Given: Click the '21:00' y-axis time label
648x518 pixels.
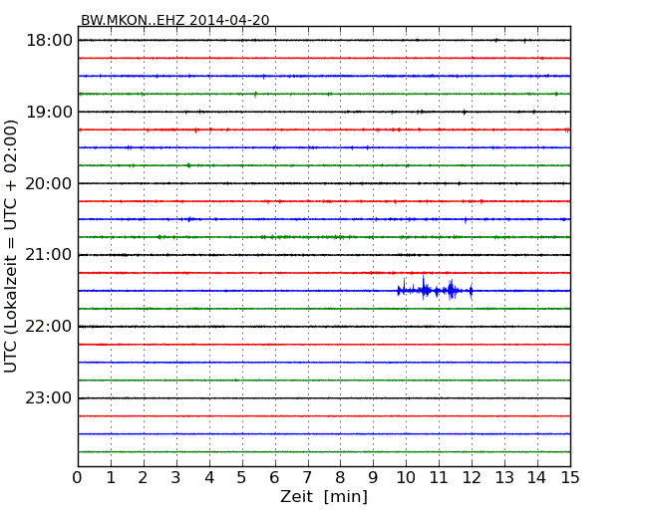Looking at the screenshot, I should click(49, 255).
